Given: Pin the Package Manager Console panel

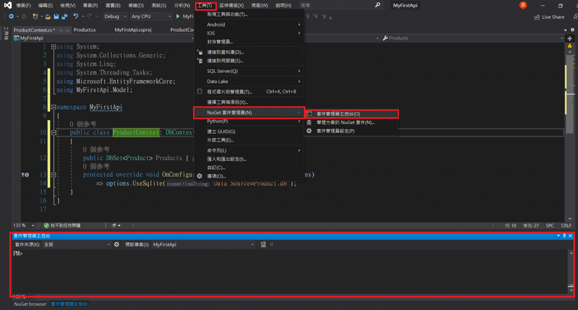Looking at the screenshot, I should (564, 236).
